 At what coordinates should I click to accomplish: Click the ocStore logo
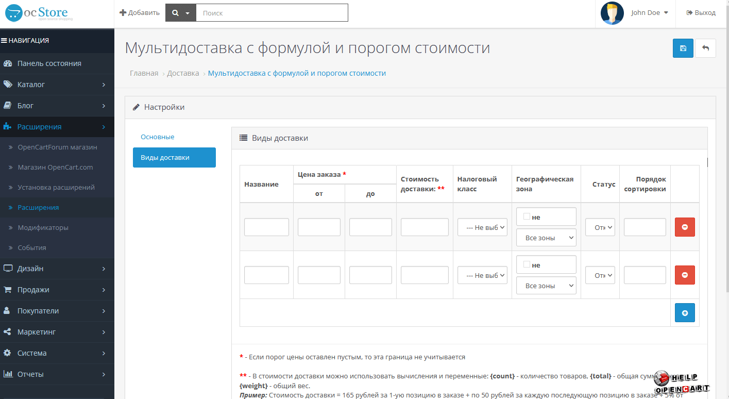(x=39, y=13)
